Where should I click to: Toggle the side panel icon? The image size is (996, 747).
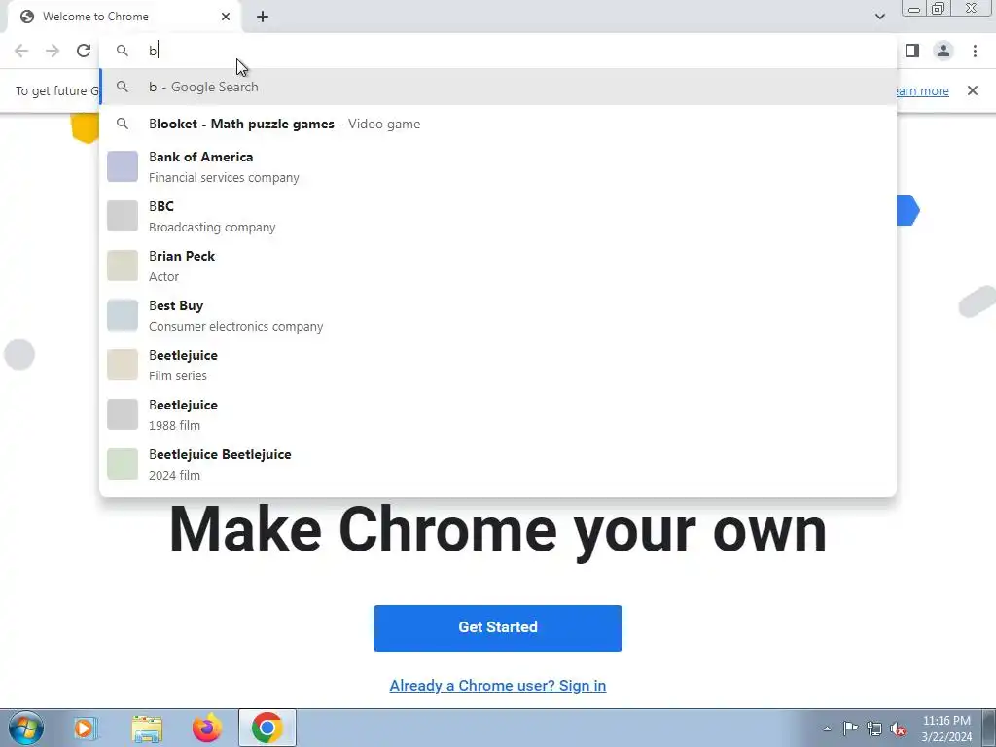tap(912, 51)
